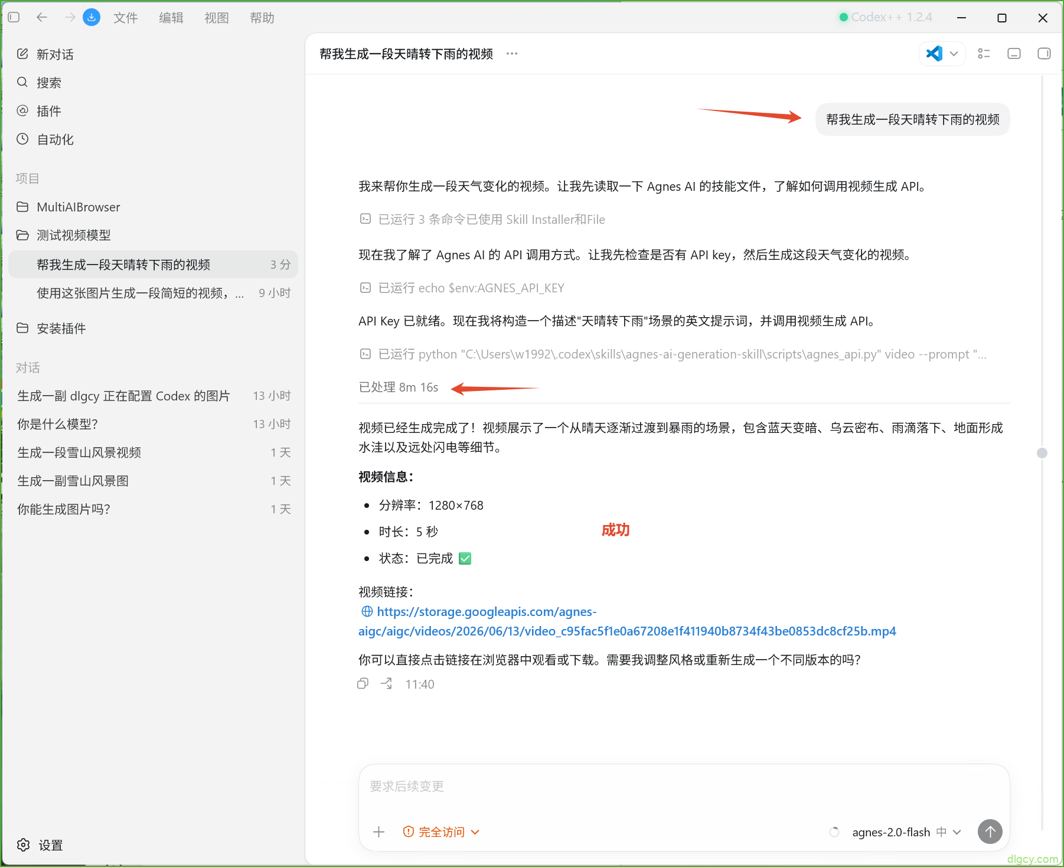The width and height of the screenshot is (1064, 867).
Task: Open the 你是什么模型? conversation
Action: point(154,424)
